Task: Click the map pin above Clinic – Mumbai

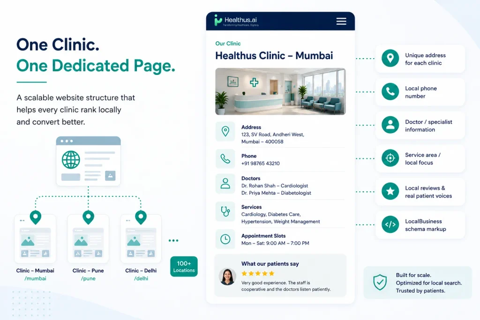Action: 36,217
